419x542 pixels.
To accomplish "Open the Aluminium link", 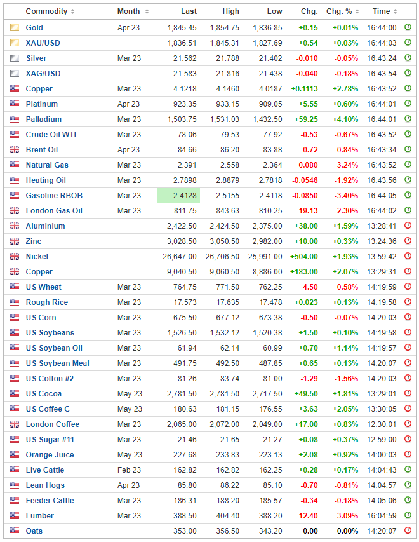I will tap(45, 226).
